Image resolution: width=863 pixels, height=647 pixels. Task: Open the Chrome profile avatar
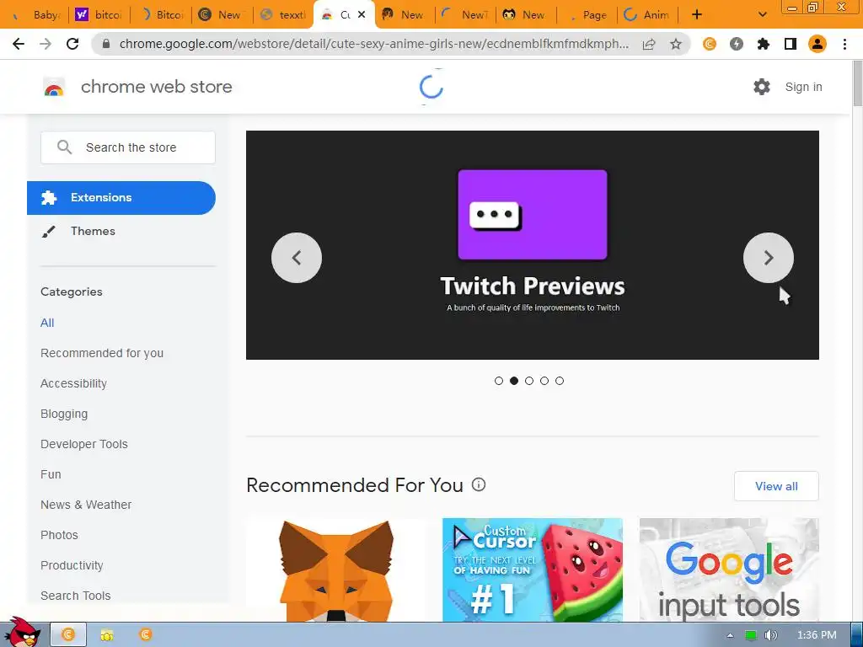pos(817,44)
